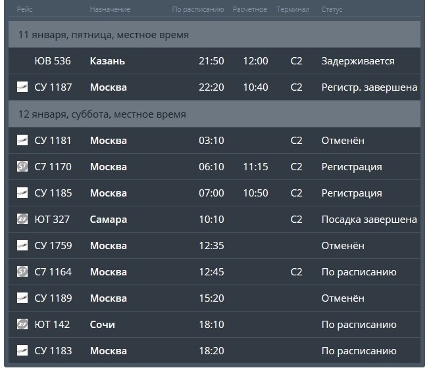Click the Aeroflot logo beside flight СУ 1759
The height and width of the screenshot is (372, 431).
pyautogui.click(x=22, y=245)
